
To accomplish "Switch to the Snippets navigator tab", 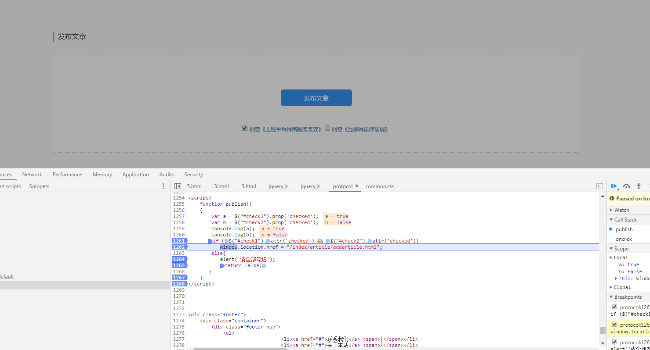I will click(39, 186).
